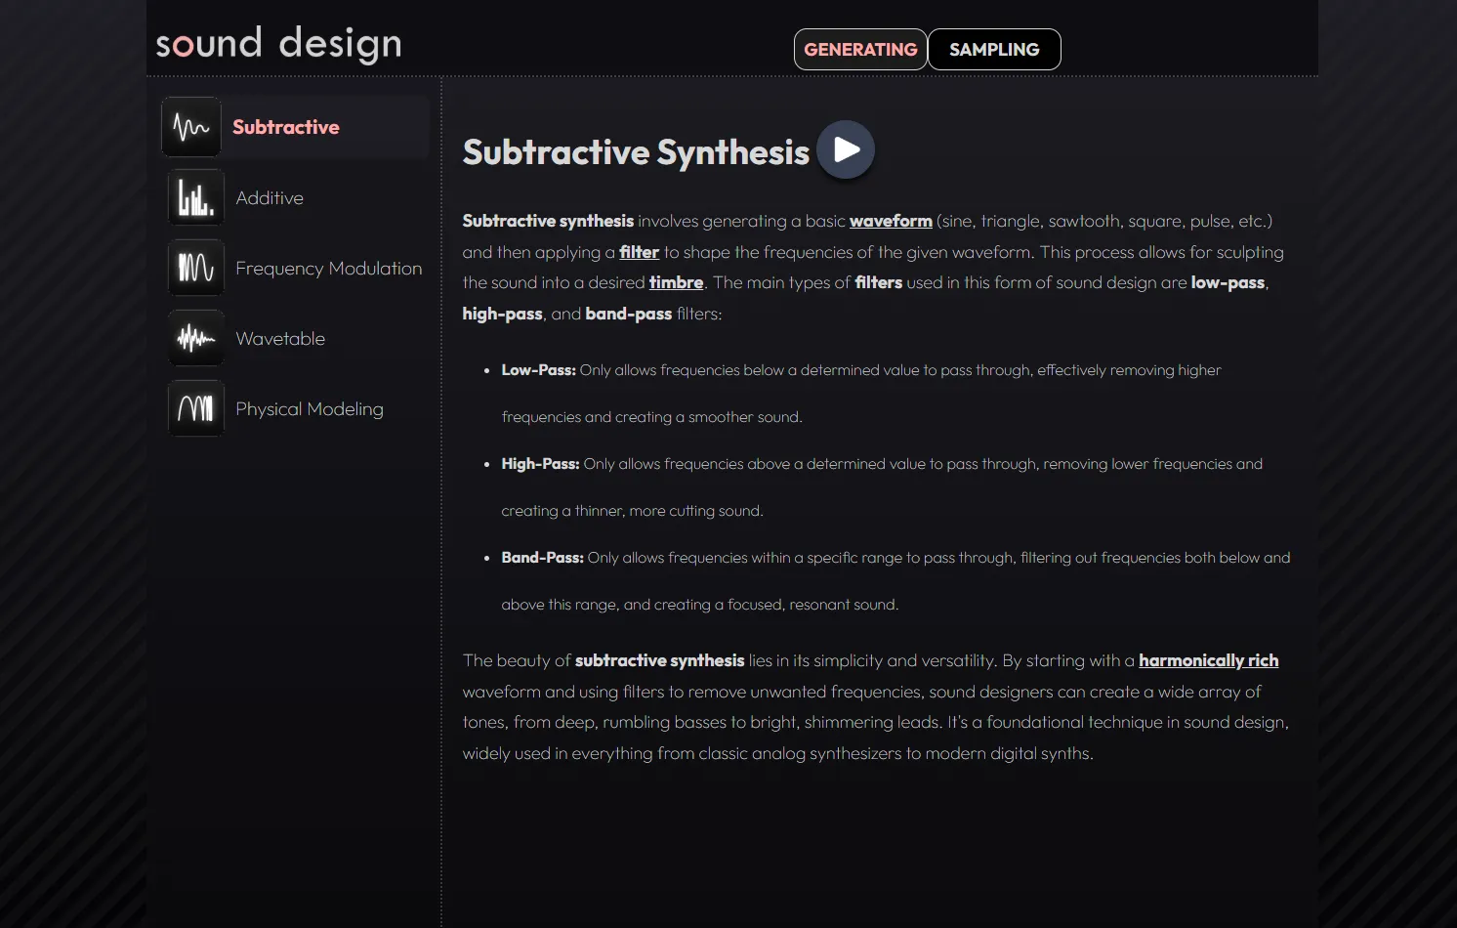Click the Frequency Modulation wave icon

click(195, 268)
